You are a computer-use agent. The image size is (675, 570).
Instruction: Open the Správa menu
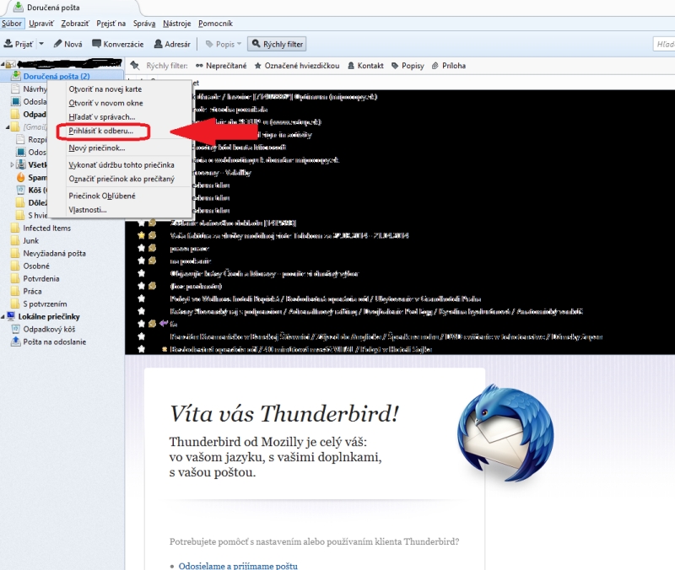coord(144,24)
